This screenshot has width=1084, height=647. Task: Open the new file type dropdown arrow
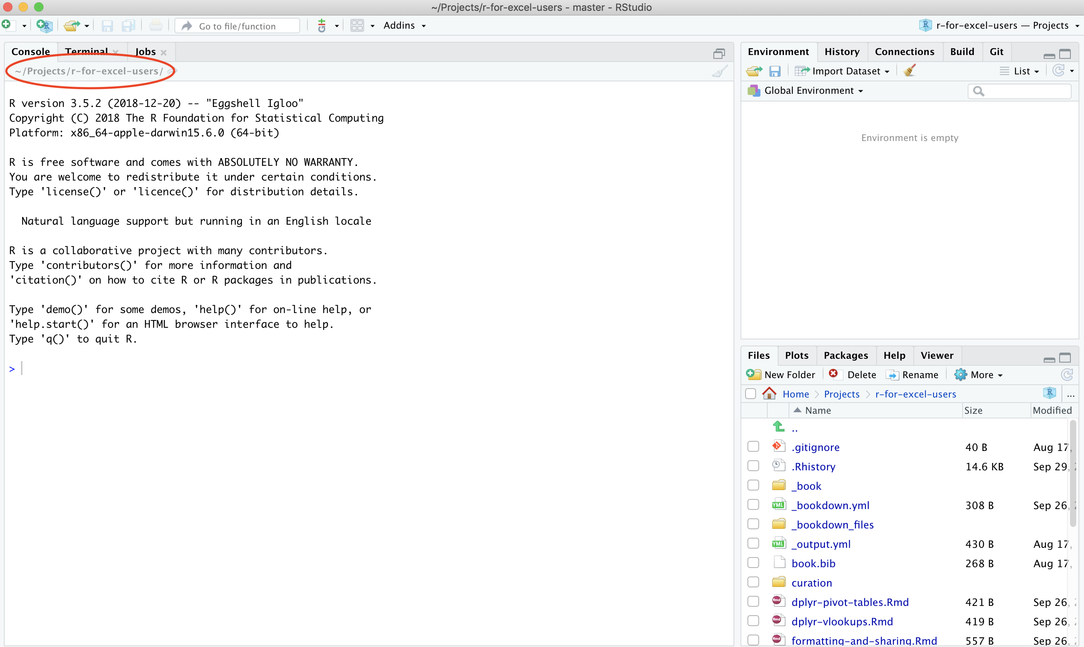coord(24,26)
